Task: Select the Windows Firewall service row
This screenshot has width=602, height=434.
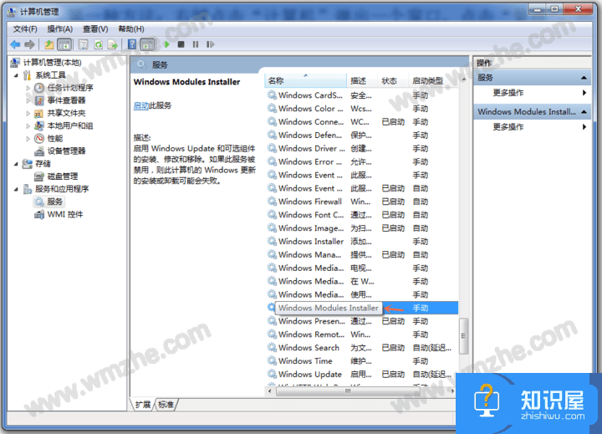Action: tap(361, 202)
